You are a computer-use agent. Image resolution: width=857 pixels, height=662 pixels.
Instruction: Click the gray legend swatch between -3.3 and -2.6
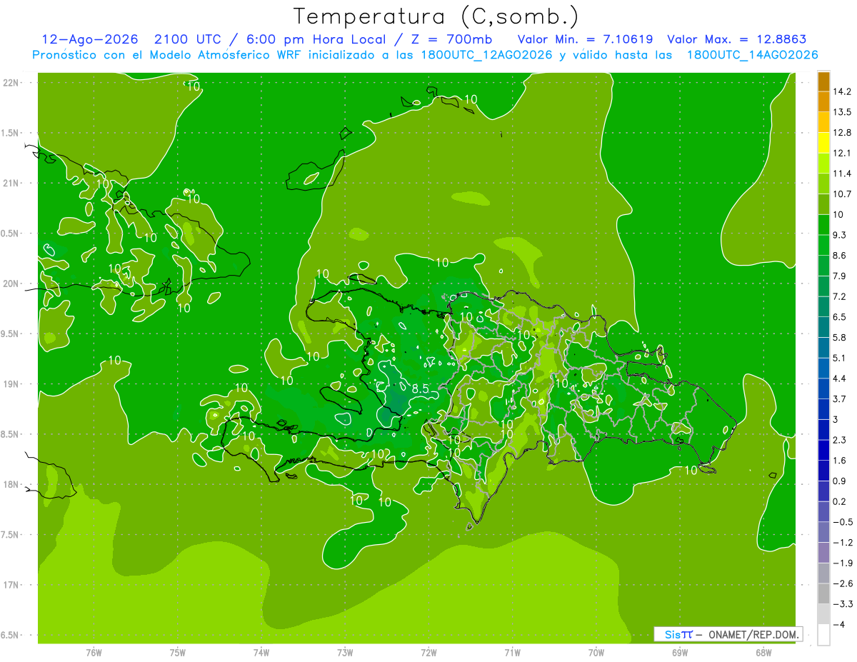[823, 593]
